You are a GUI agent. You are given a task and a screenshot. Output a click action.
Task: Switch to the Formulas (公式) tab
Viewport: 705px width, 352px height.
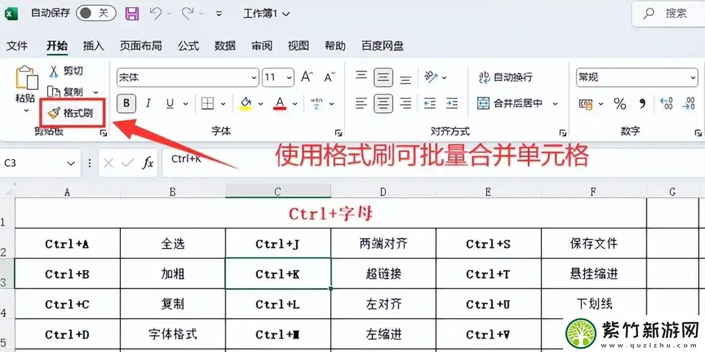188,46
